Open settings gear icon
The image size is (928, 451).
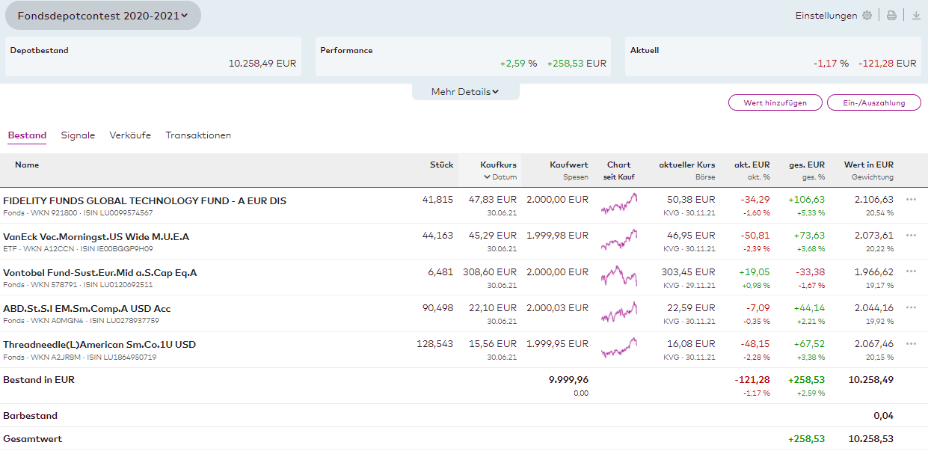[x=867, y=16]
